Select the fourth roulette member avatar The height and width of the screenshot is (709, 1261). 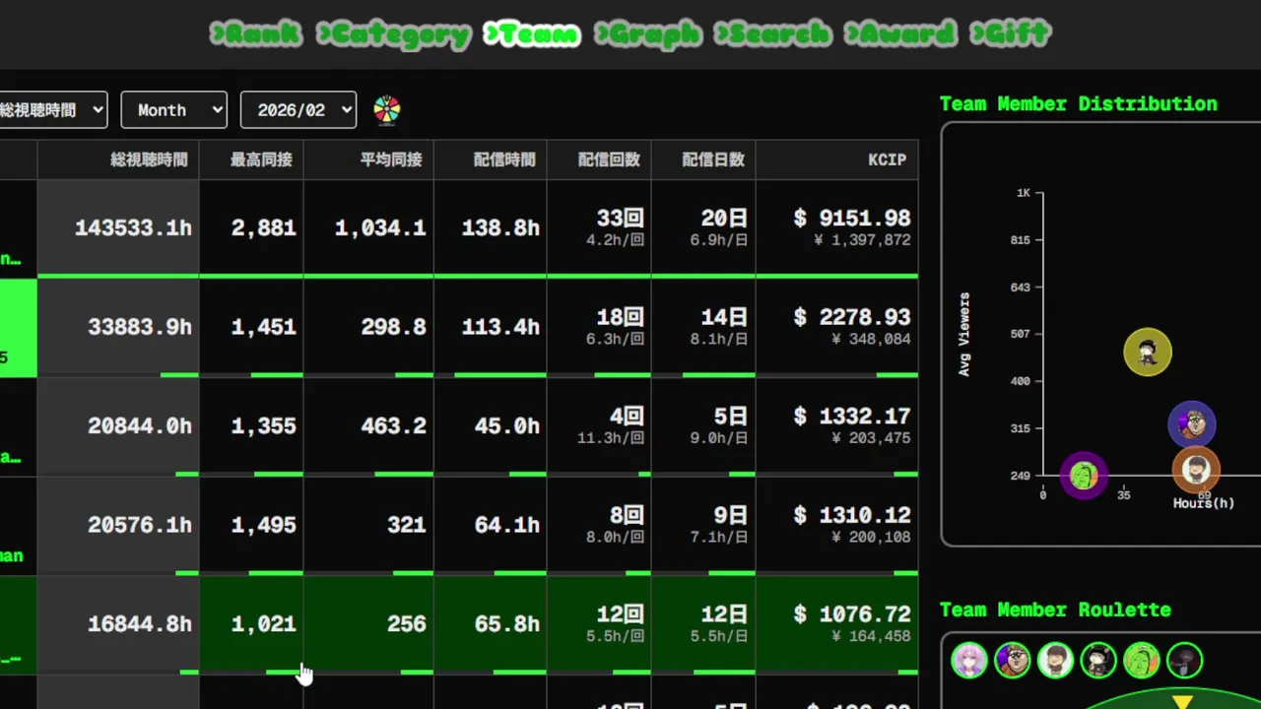click(1098, 661)
